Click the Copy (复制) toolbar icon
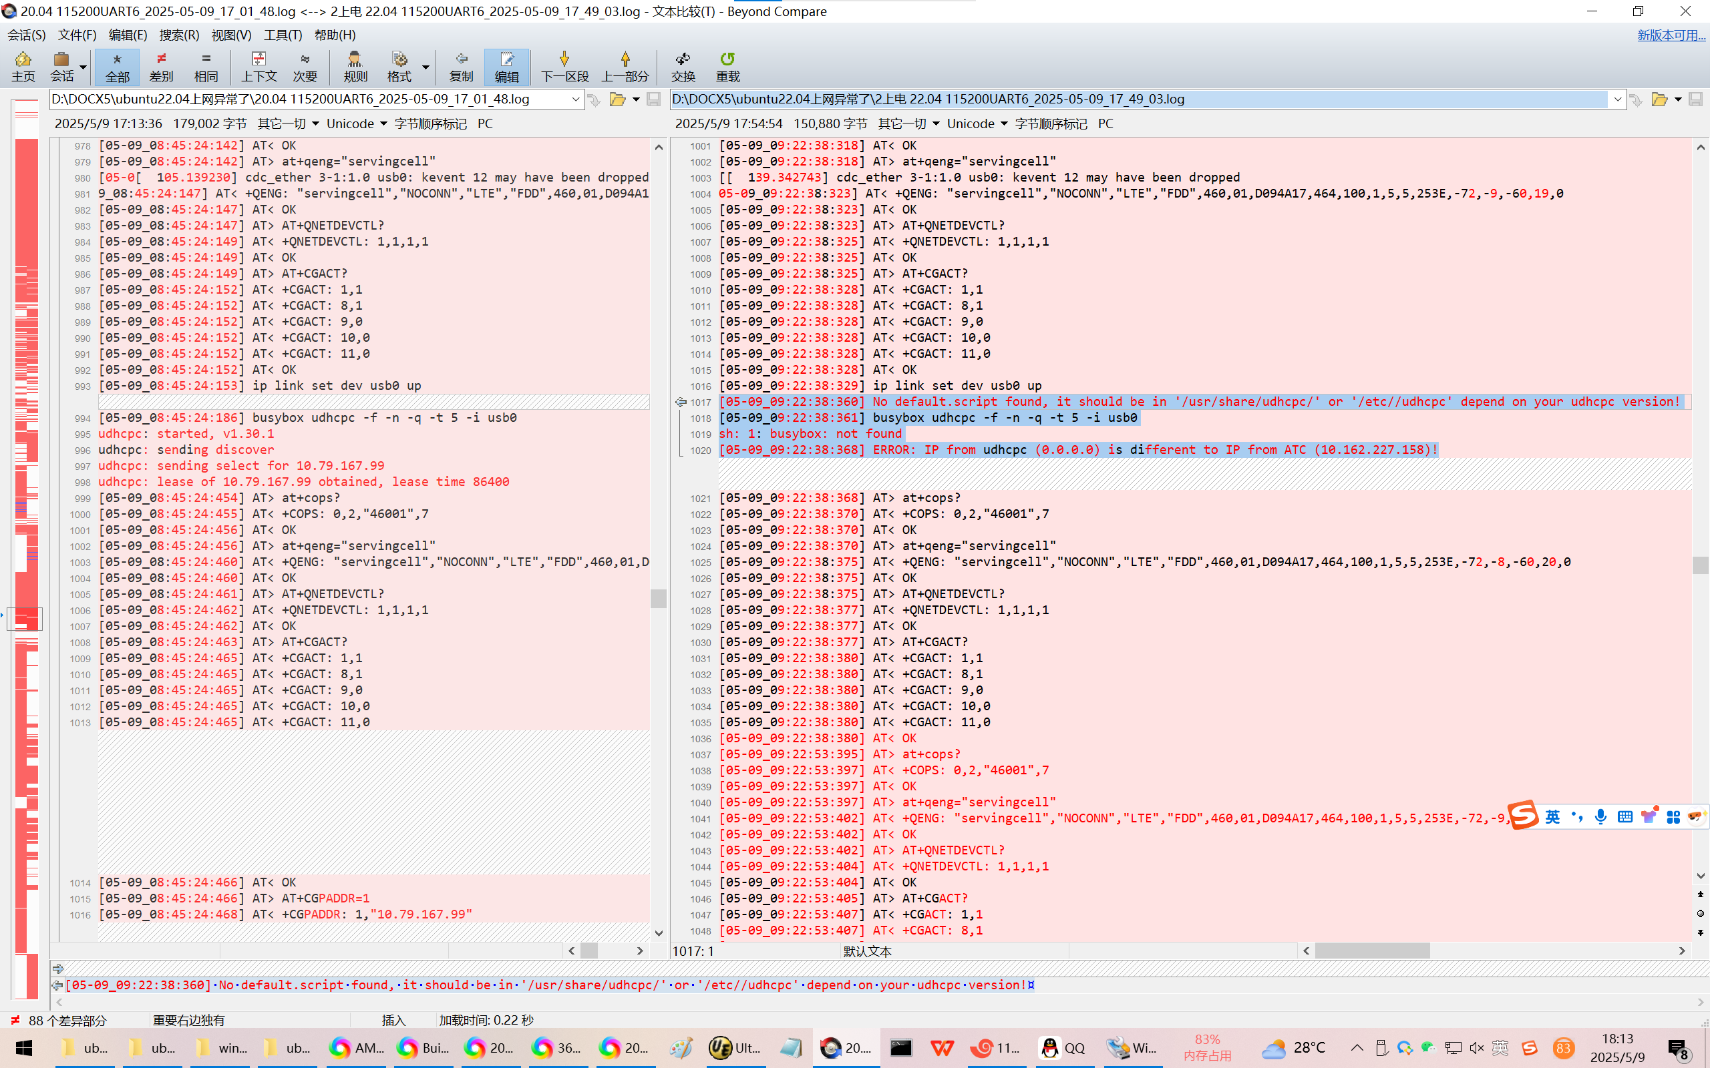The width and height of the screenshot is (1710, 1068). point(461,66)
